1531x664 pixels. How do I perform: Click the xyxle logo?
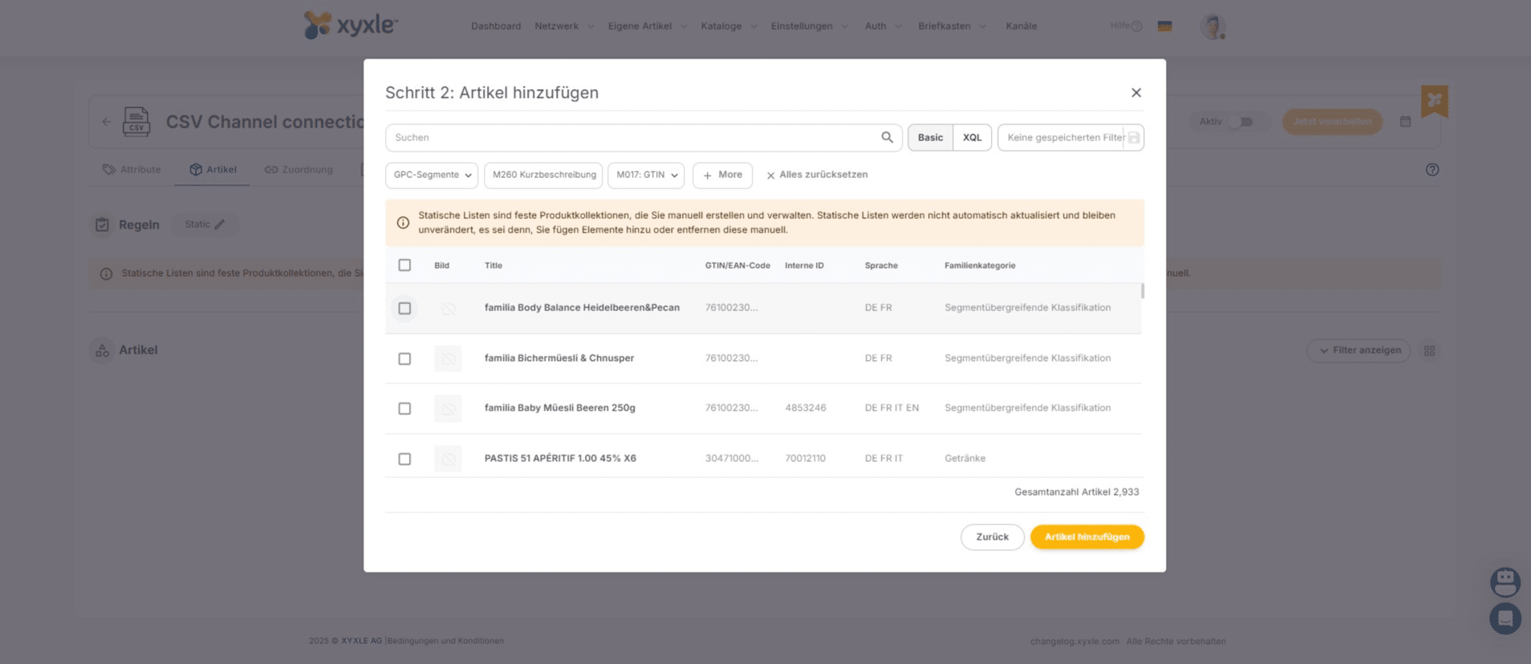pyautogui.click(x=351, y=26)
